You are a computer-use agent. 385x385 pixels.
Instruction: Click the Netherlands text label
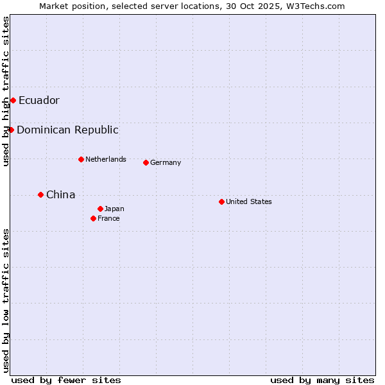[105, 159]
